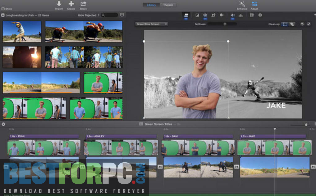The width and height of the screenshot is (316, 196).
Task: Click the reset arrow button
Action: [302, 24]
